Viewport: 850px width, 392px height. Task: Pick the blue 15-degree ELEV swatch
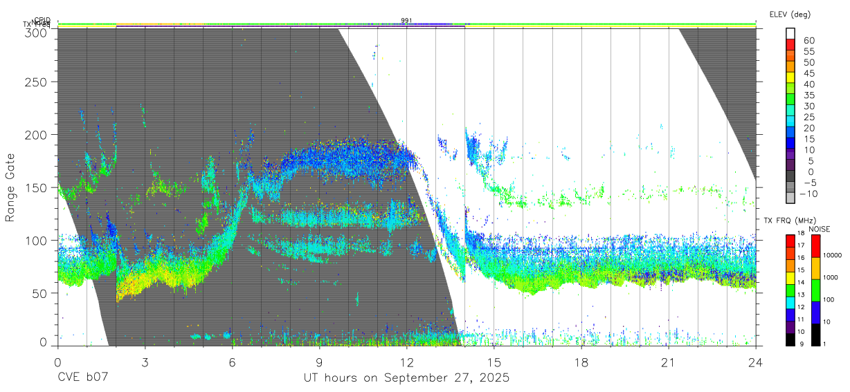pyautogui.click(x=790, y=142)
